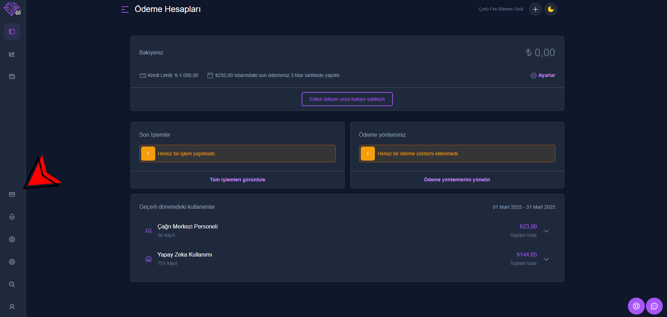Click the ₺144,65 total amount
667x317 pixels.
527,255
